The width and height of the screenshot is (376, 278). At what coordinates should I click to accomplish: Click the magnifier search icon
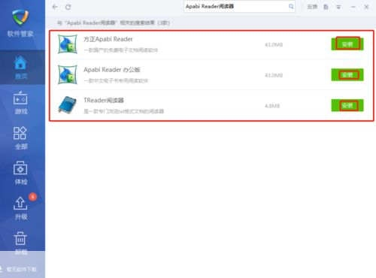click(291, 7)
